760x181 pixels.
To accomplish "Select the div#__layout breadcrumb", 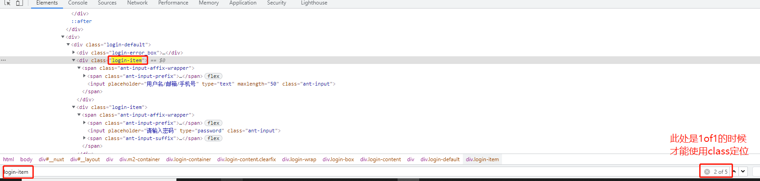I will point(85,159).
